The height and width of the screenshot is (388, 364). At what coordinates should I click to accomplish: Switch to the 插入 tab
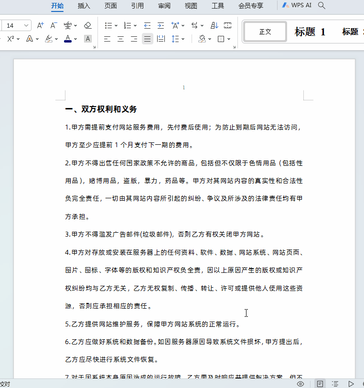pos(84,6)
